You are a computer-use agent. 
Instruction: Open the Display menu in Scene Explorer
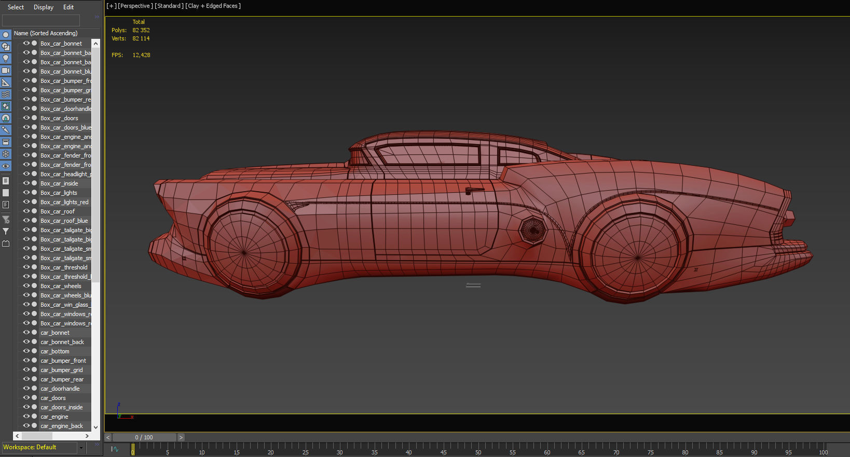tap(44, 7)
